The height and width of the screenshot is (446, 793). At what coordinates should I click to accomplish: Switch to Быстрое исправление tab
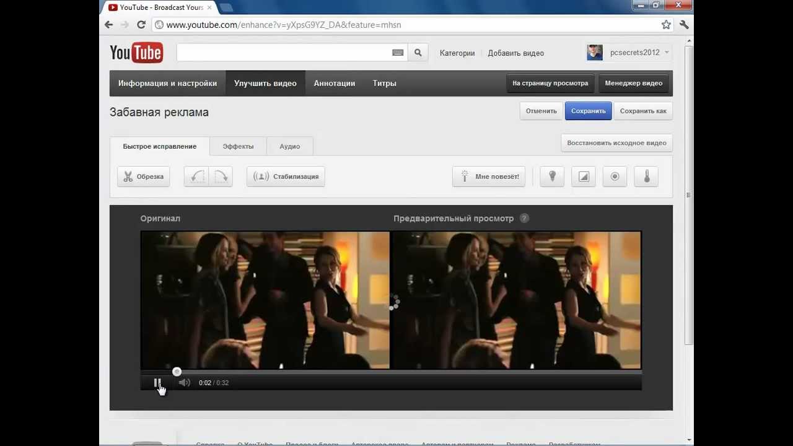[159, 146]
